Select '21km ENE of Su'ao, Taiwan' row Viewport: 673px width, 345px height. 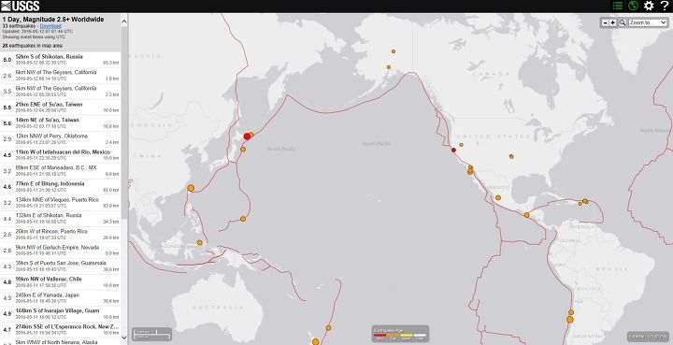pyautogui.click(x=61, y=108)
